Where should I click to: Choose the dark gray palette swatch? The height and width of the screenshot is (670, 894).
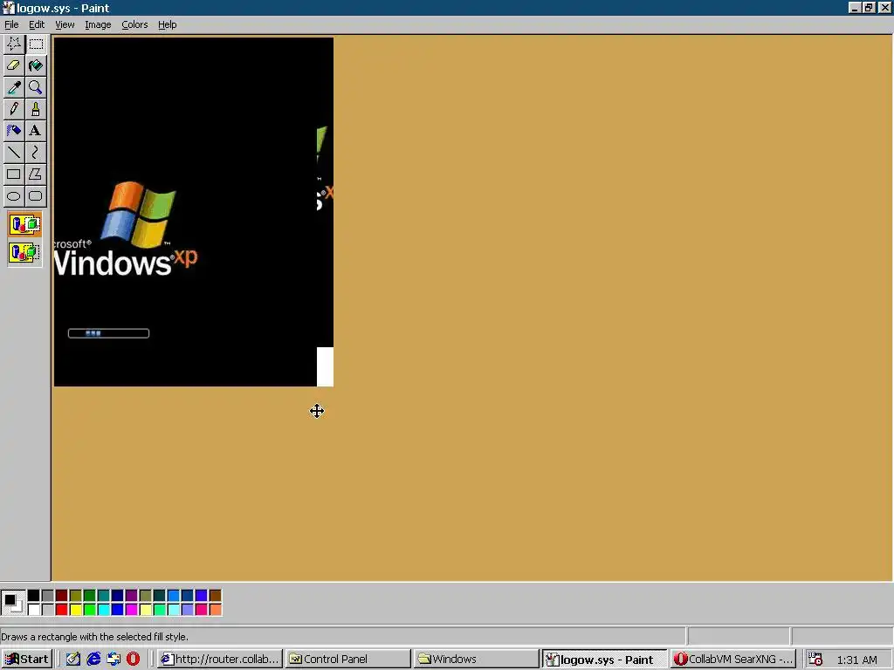[48, 596]
